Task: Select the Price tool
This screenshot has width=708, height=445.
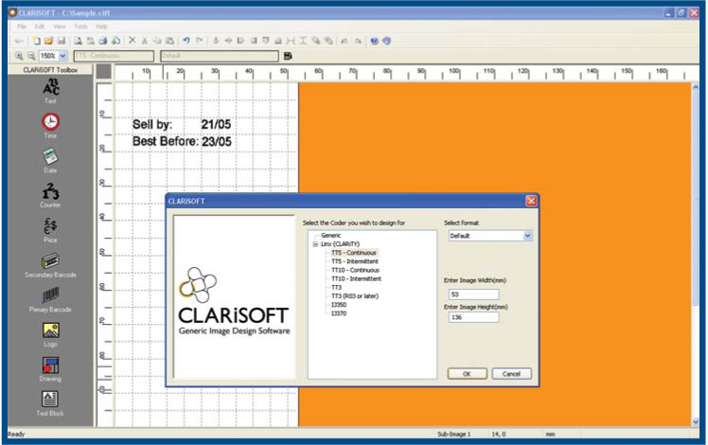Action: 50,230
